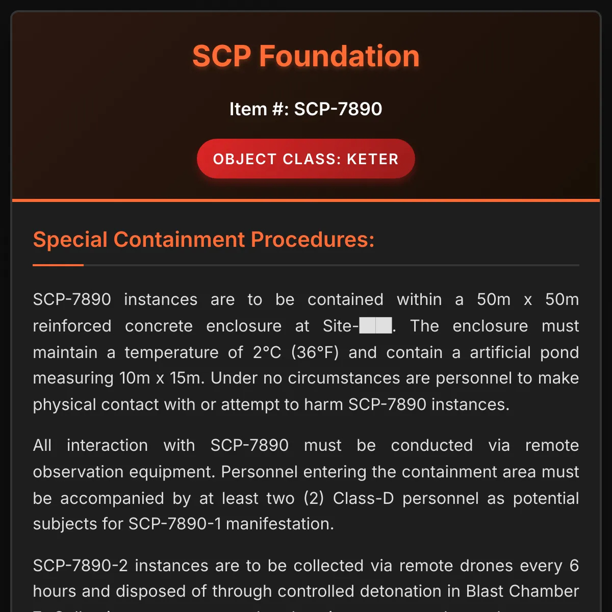This screenshot has height=612, width=612.
Task: Click the text "2°C (36°F)"
Action: [296, 352]
